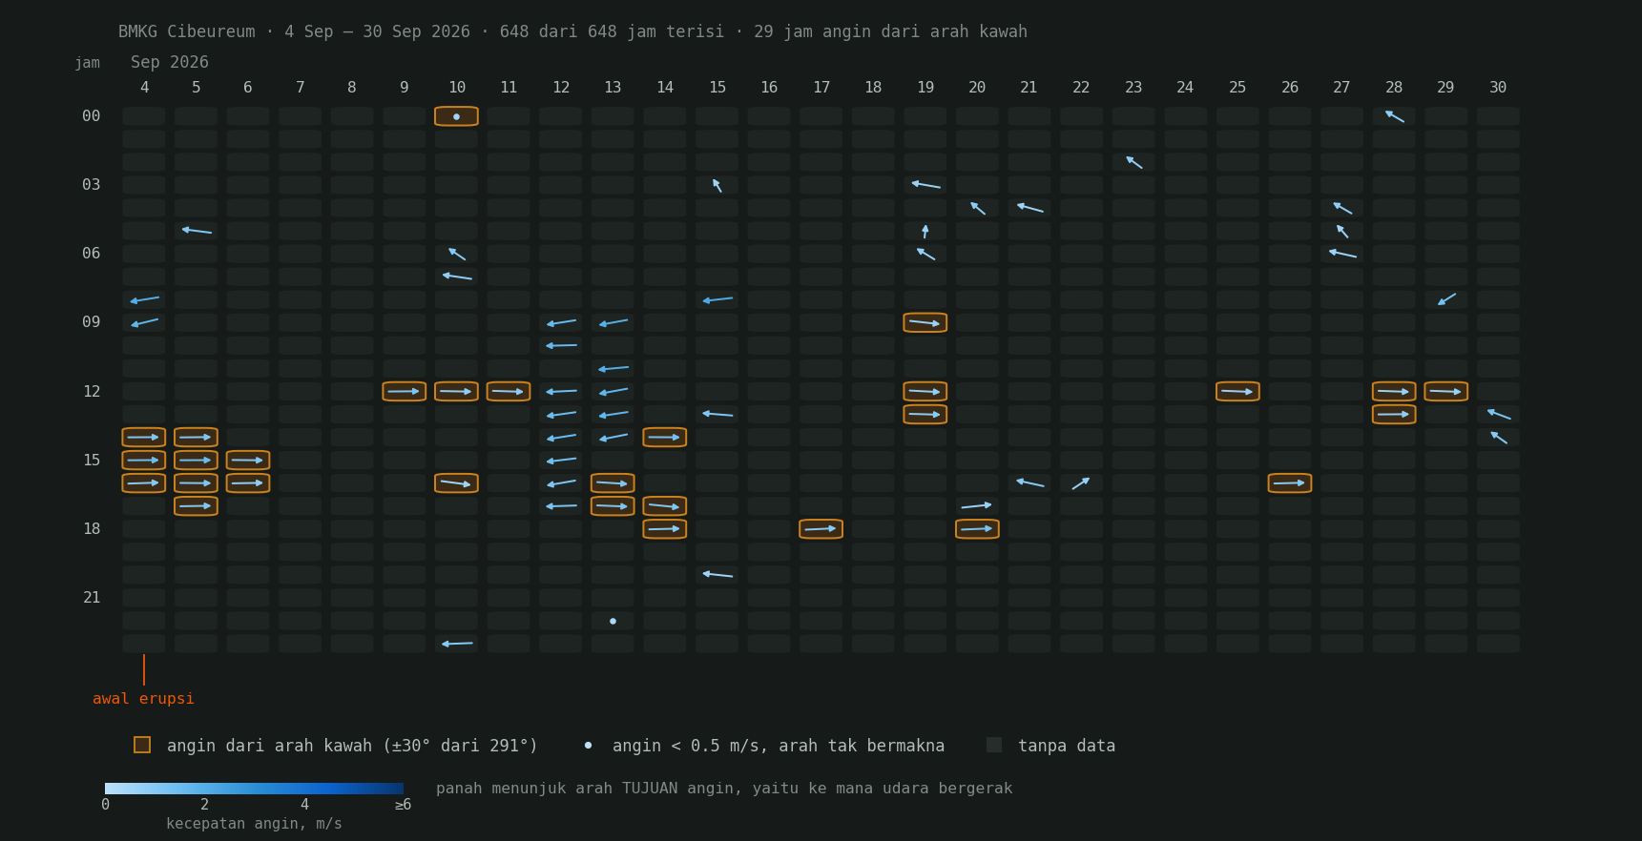1642x841 pixels.
Task: Click the wind arrow on day 15 at hour 03
Action: [x=717, y=185]
